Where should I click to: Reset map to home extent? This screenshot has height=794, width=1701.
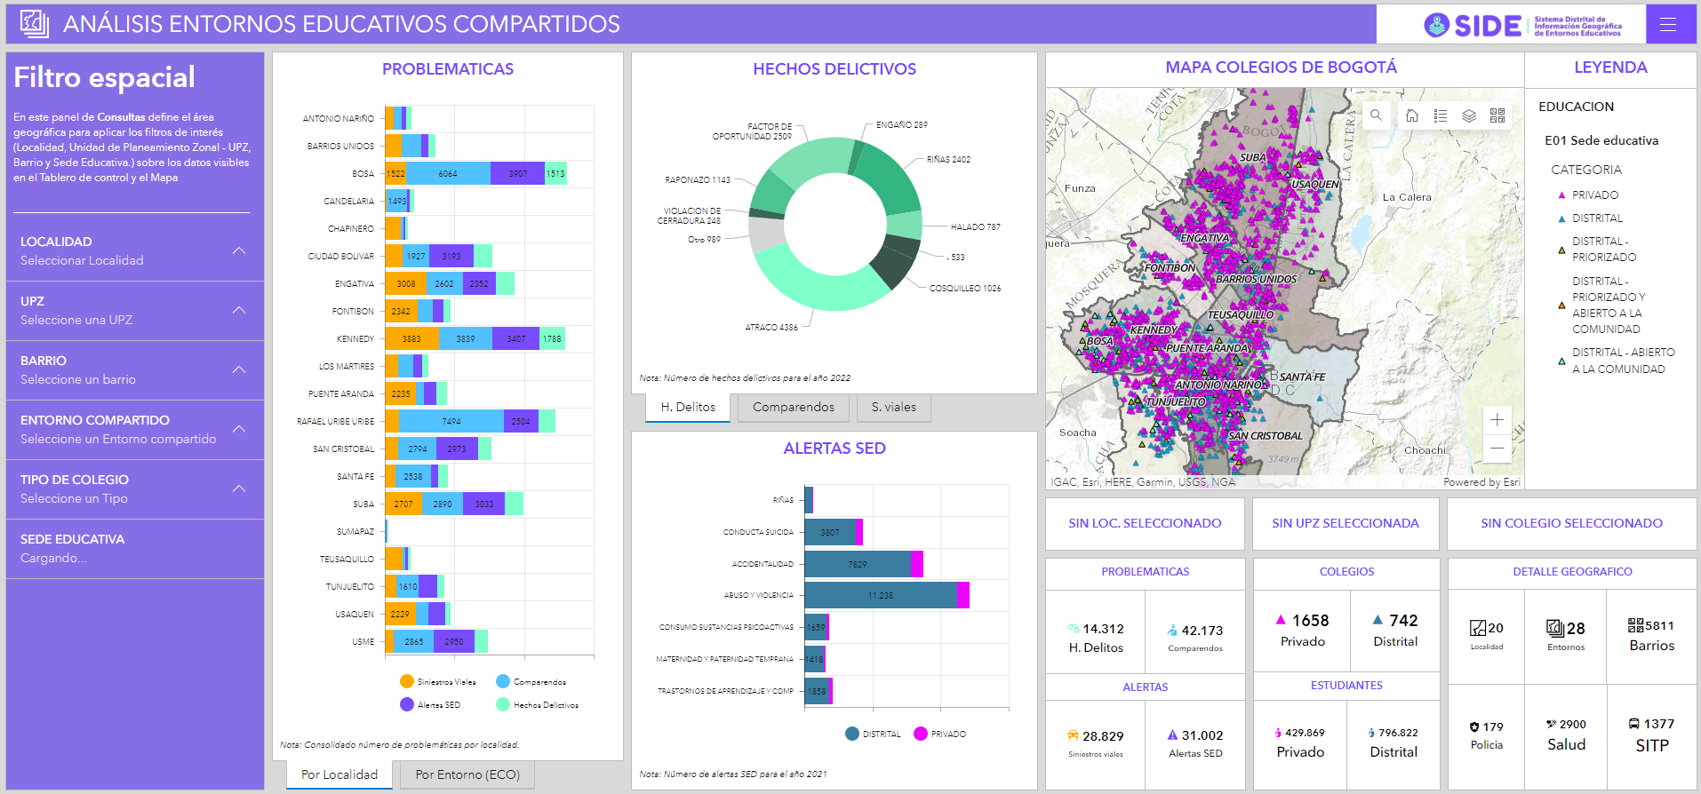[1412, 115]
